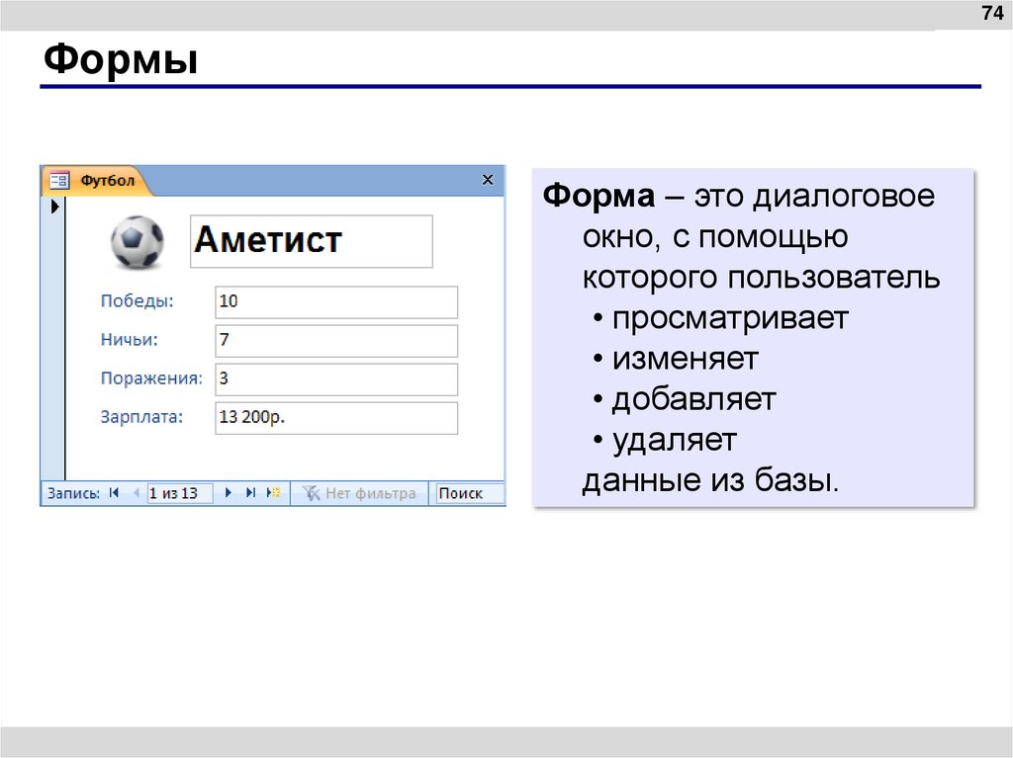This screenshot has width=1013, height=758.
Task: Open the Аметист name field
Action: pyautogui.click(x=311, y=240)
